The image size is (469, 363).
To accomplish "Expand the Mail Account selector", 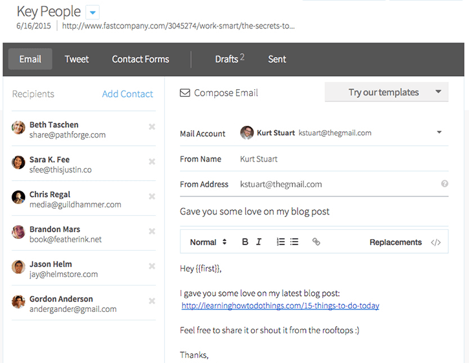I will point(439,133).
